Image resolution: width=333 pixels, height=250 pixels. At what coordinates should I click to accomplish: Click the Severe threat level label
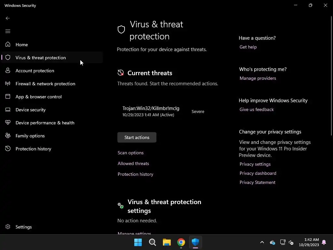point(198,111)
